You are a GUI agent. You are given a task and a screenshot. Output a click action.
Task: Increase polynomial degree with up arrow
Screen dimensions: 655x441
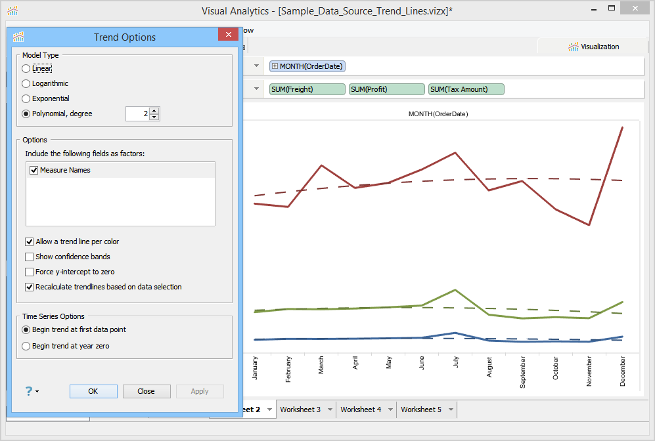[x=154, y=110]
